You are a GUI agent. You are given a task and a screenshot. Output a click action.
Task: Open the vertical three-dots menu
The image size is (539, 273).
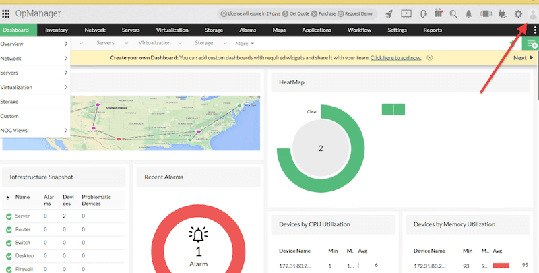pyautogui.click(x=535, y=30)
